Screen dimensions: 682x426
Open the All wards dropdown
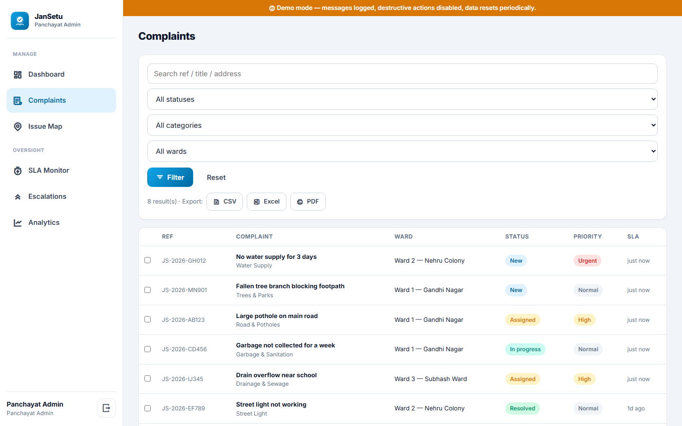point(403,151)
